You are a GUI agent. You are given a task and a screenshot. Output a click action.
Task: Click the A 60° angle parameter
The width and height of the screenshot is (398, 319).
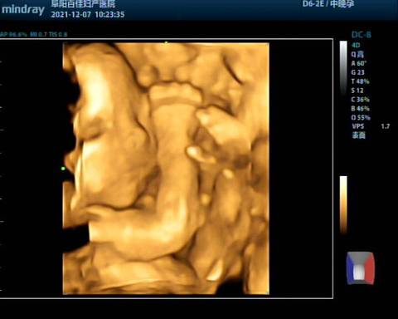click(x=359, y=63)
